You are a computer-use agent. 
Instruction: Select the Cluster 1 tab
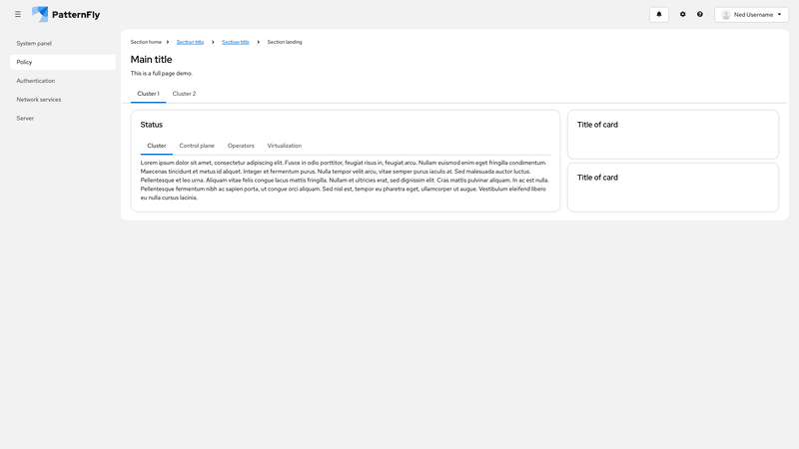click(x=148, y=94)
